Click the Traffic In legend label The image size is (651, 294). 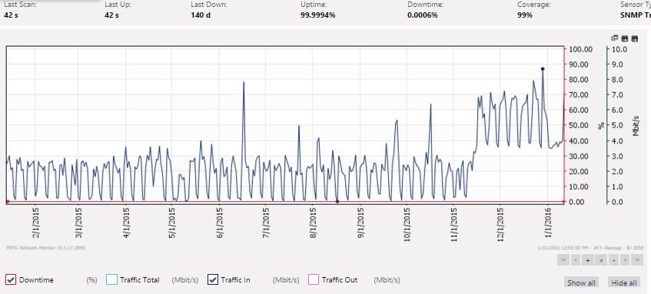coord(235,280)
